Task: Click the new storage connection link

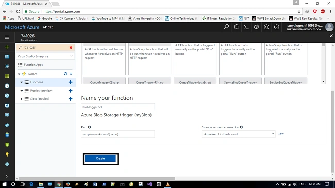Action: tap(281, 134)
